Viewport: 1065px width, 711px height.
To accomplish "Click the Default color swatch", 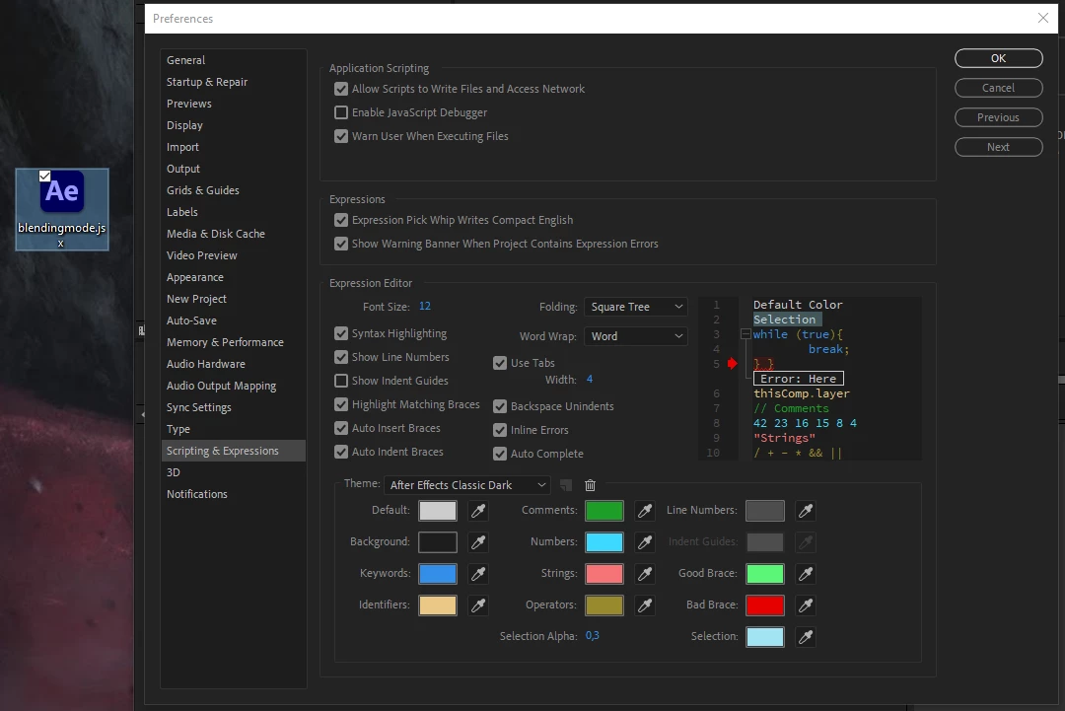I will (438, 511).
